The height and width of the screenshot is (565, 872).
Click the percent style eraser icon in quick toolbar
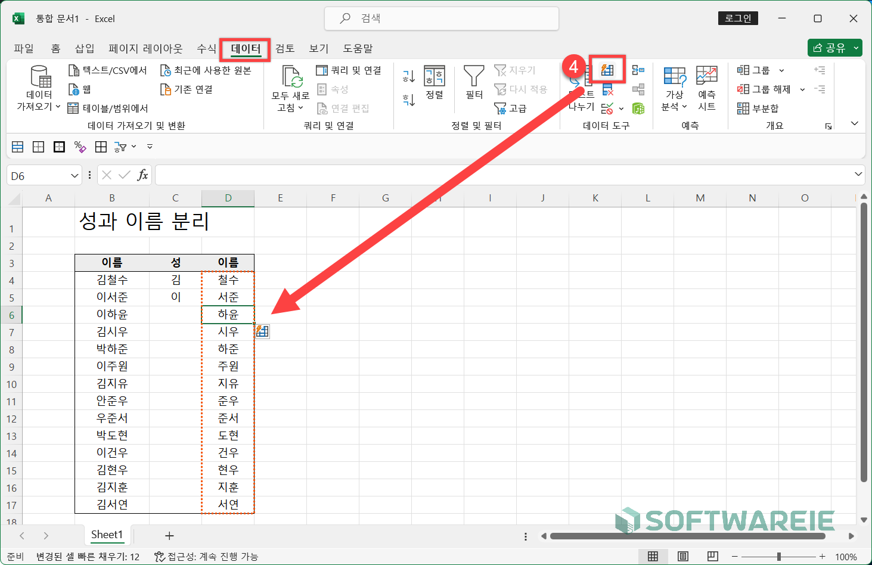click(x=80, y=147)
